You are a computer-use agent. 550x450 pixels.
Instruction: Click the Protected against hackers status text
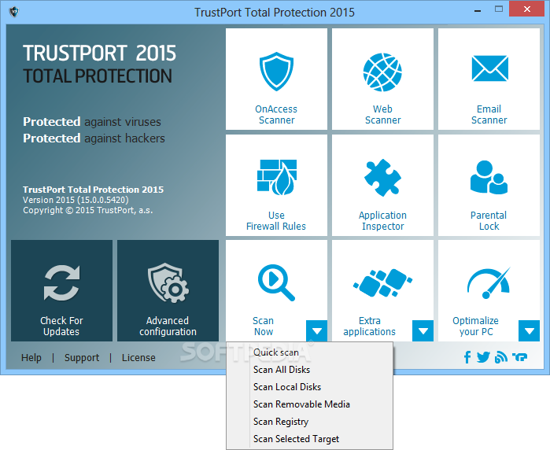(94, 138)
